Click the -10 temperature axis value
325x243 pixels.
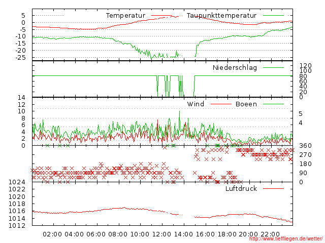20,36
